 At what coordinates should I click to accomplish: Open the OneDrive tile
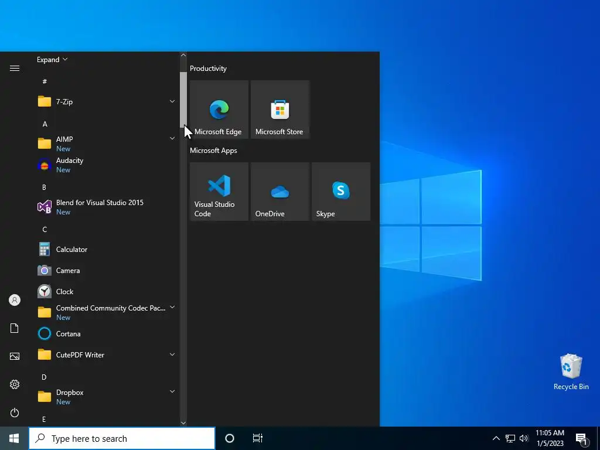click(279, 192)
